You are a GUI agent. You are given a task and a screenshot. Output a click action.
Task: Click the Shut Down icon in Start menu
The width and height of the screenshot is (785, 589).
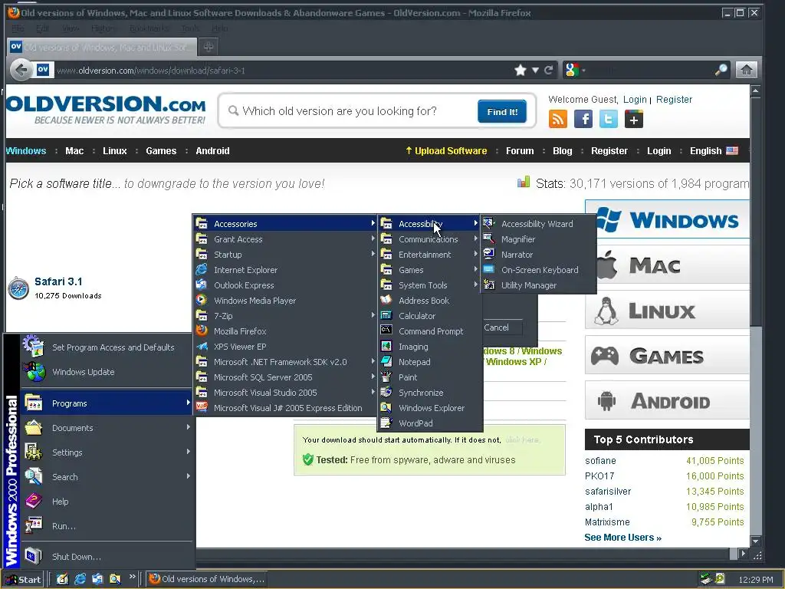[34, 556]
